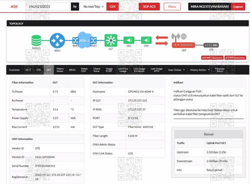This screenshot has height=184, width=250.
Task: Click the ACS ONT Connectivity button
Action: pos(212,57)
